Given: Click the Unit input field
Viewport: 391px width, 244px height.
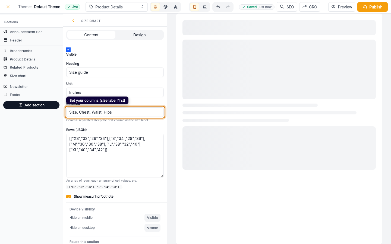Looking at the screenshot, I should 115,92.
